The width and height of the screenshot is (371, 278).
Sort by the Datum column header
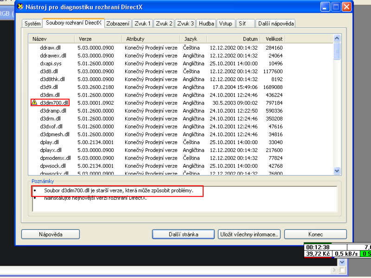coord(233,39)
